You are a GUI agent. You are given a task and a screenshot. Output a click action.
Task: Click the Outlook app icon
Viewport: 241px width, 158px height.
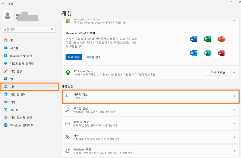194,53
